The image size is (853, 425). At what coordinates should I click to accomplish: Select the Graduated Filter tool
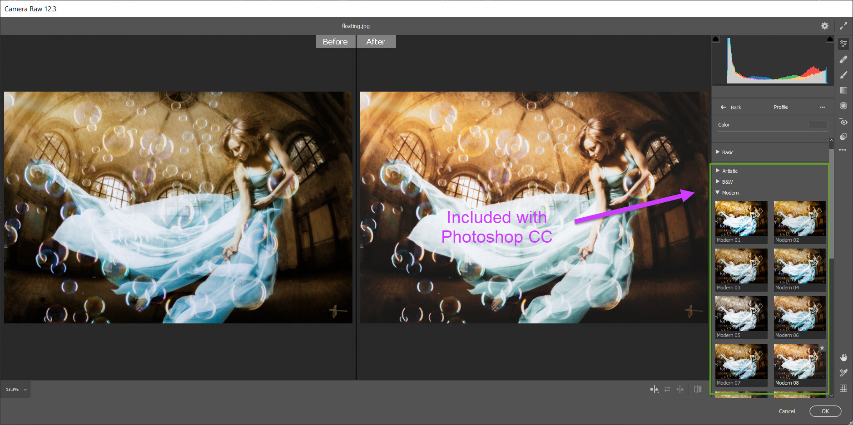coord(843,90)
